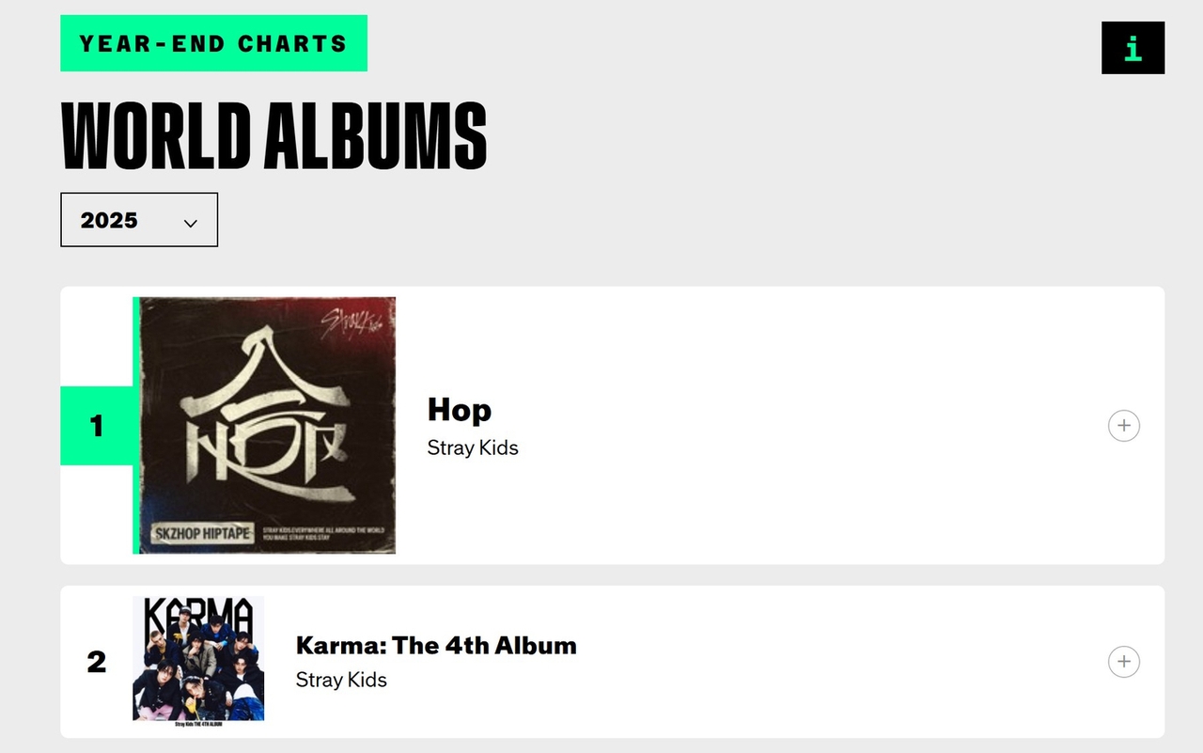Expand details for Hop with plus icon
Image resolution: width=1203 pixels, height=753 pixels.
click(1123, 426)
